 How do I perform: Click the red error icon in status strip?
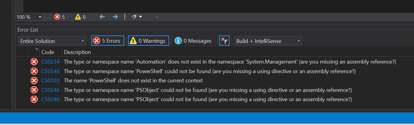coord(57,17)
